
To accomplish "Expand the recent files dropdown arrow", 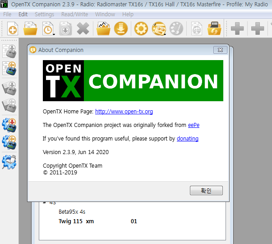I will coord(54,34).
